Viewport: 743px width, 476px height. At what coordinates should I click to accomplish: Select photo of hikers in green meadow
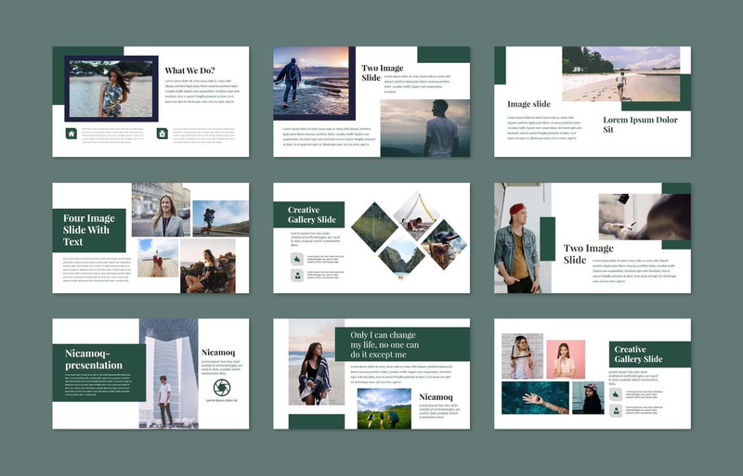pyautogui.click(x=385, y=409)
